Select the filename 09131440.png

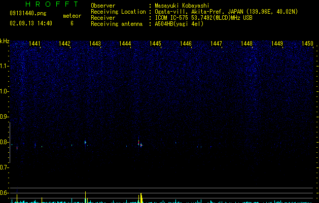[28, 13]
